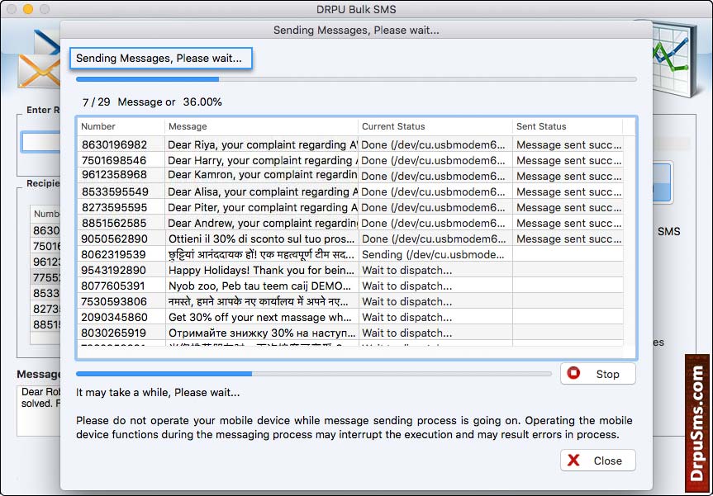Select the row with number 7501698546
The width and height of the screenshot is (713, 496).
[350, 160]
